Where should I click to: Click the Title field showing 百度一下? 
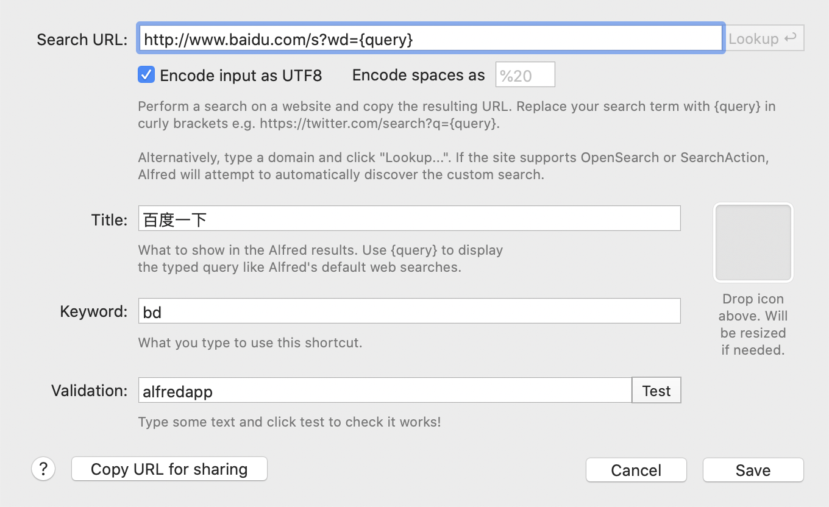408,218
